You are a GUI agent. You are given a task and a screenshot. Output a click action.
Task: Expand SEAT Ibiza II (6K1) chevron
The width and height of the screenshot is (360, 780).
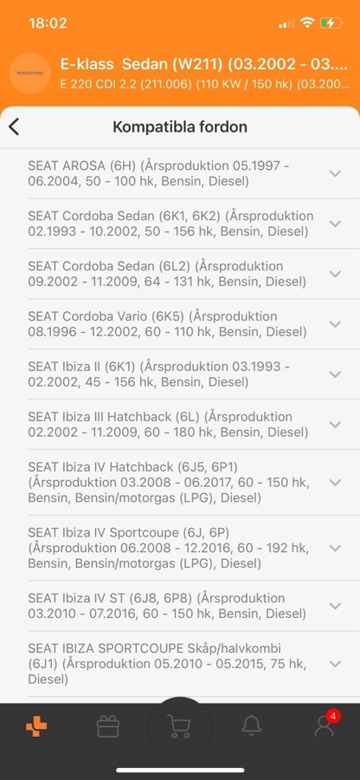(335, 374)
